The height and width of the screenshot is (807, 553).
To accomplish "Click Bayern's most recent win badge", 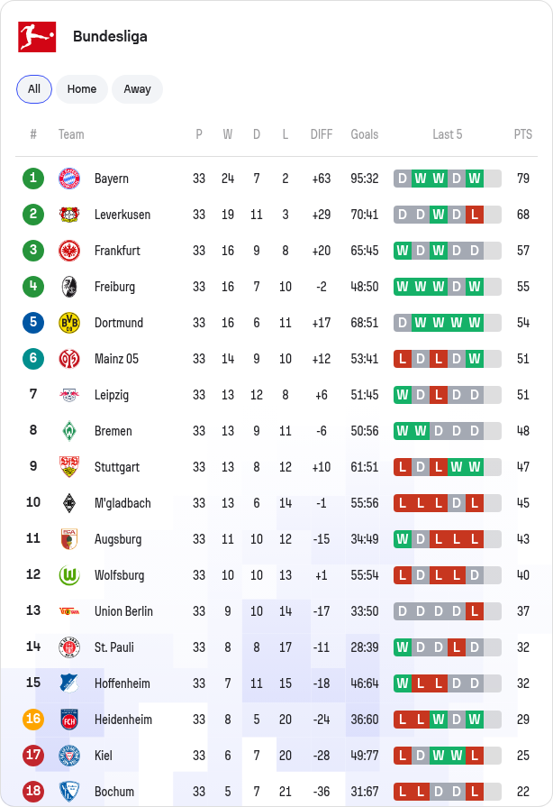I will [475, 179].
